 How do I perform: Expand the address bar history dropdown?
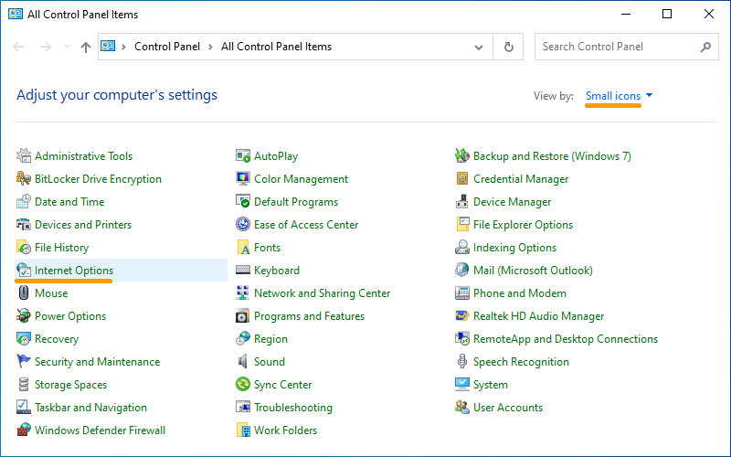pyautogui.click(x=480, y=47)
